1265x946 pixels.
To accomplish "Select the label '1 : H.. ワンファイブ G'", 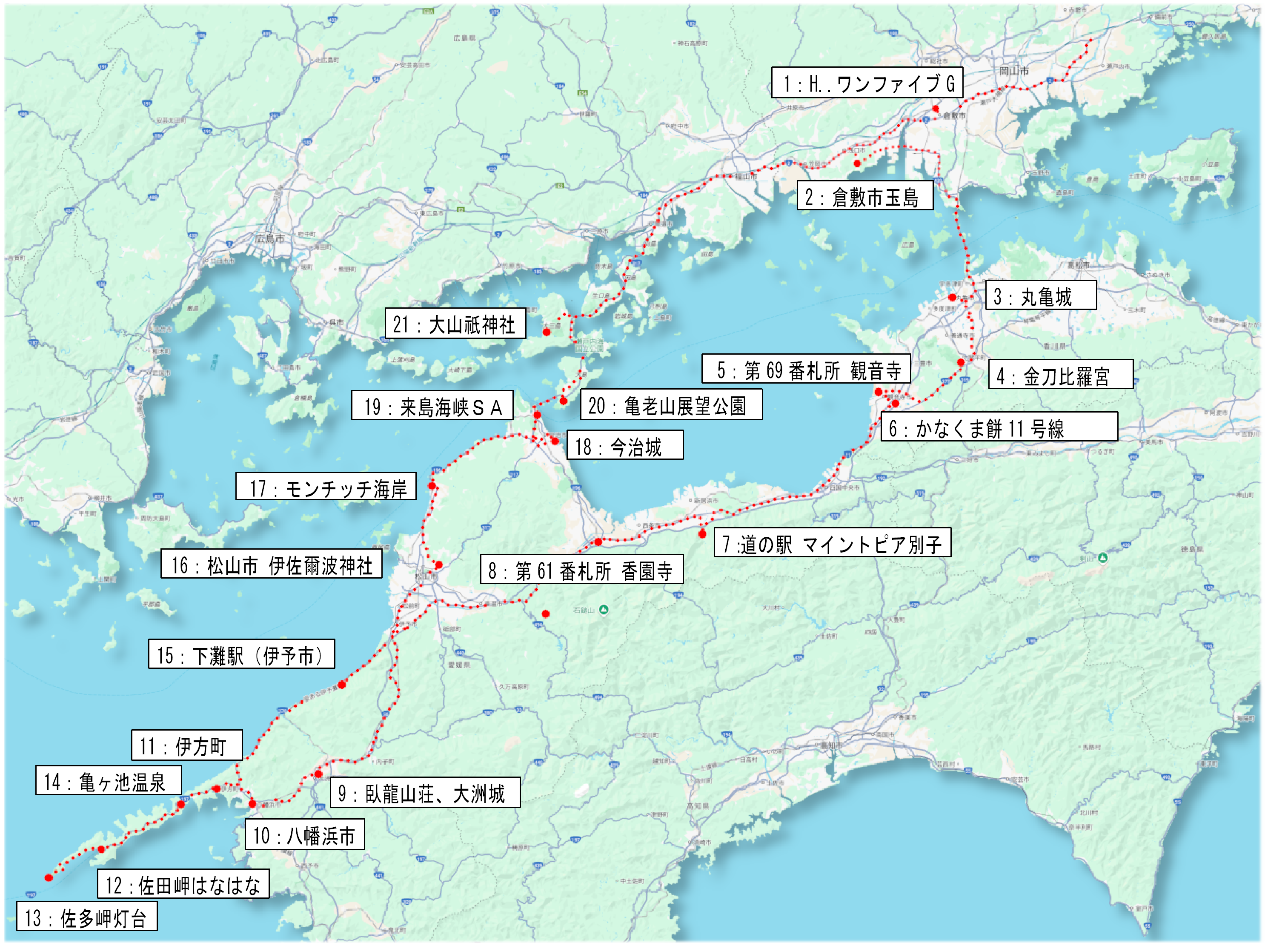I will coord(867,83).
